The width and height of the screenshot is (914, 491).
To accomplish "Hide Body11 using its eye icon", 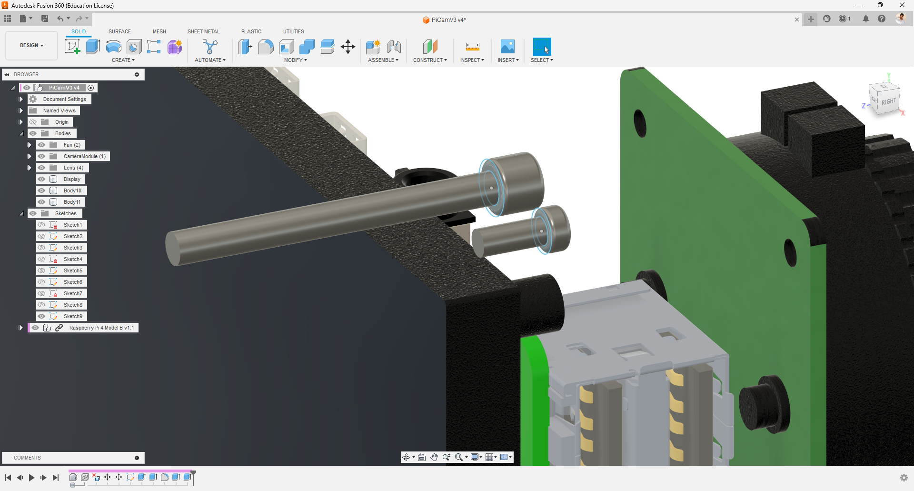I will click(42, 202).
